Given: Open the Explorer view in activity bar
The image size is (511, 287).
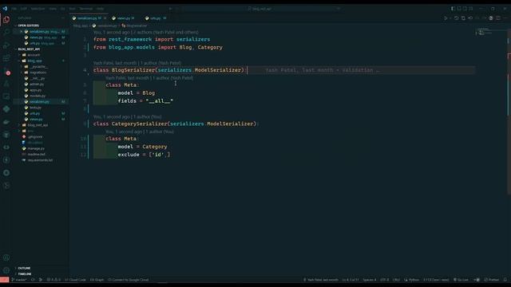Looking at the screenshot, I should (6, 20).
